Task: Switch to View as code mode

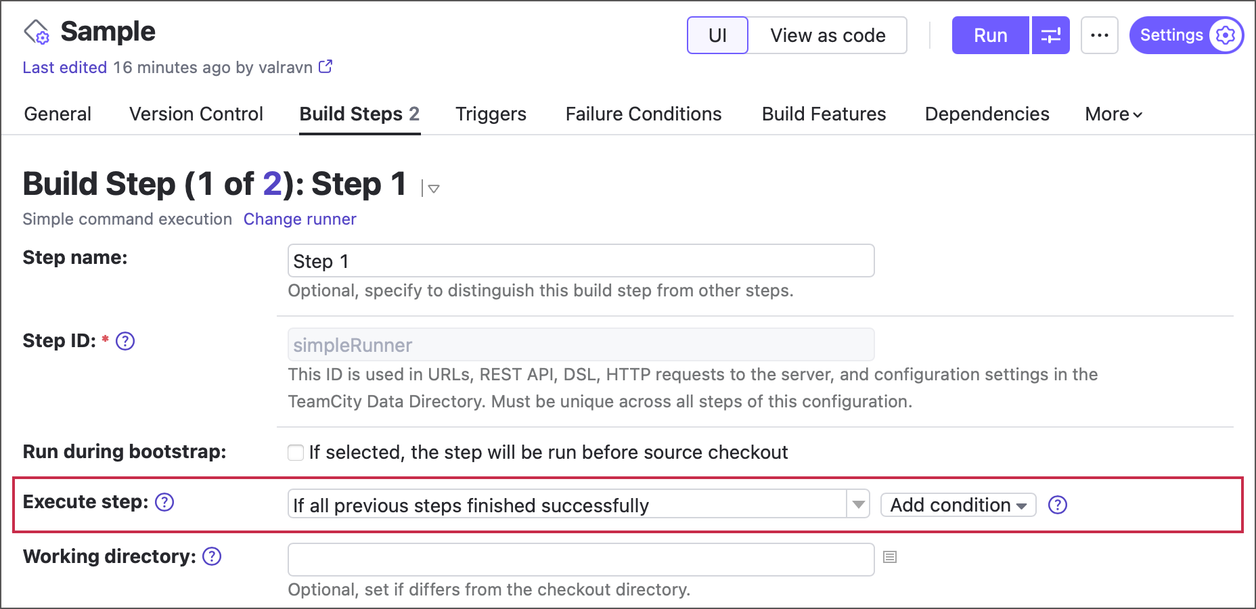Action: click(827, 35)
